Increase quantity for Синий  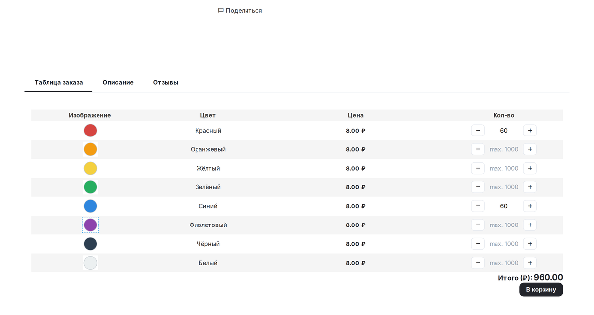click(x=530, y=206)
